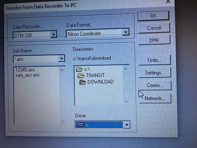The image size is (197, 148).
Task: Open the Units... dialog button
Action: [155, 60]
